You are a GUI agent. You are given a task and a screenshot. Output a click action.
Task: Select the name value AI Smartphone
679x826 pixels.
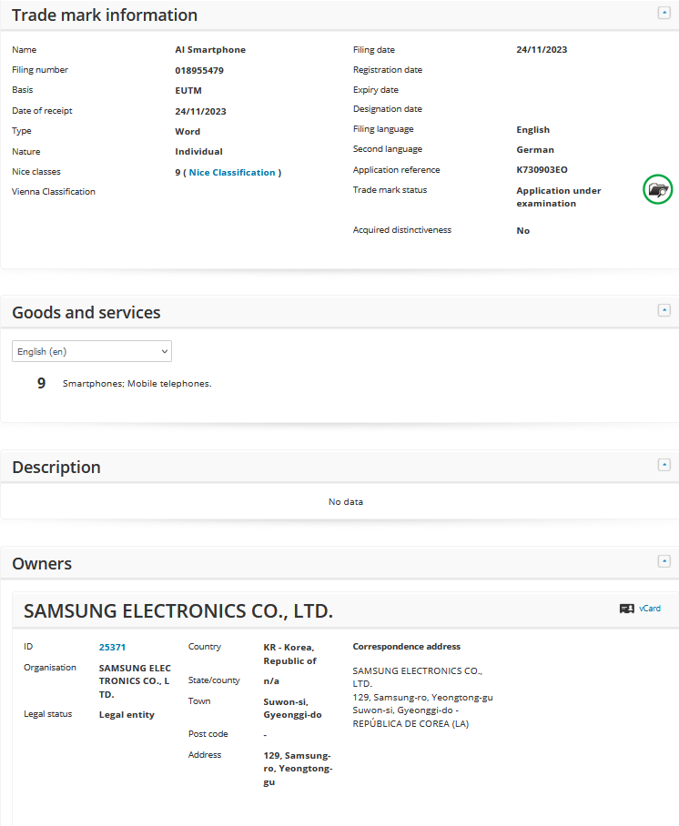pos(210,49)
